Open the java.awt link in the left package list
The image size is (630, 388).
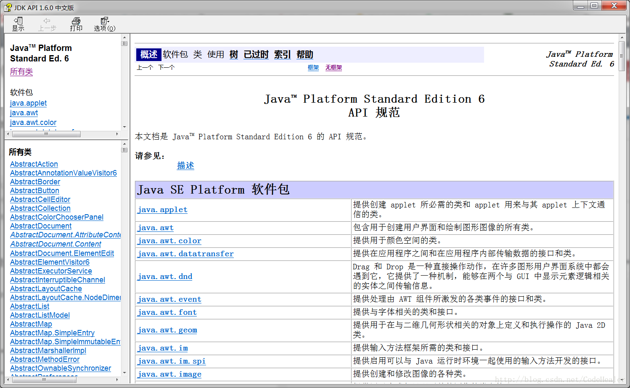[24, 113]
